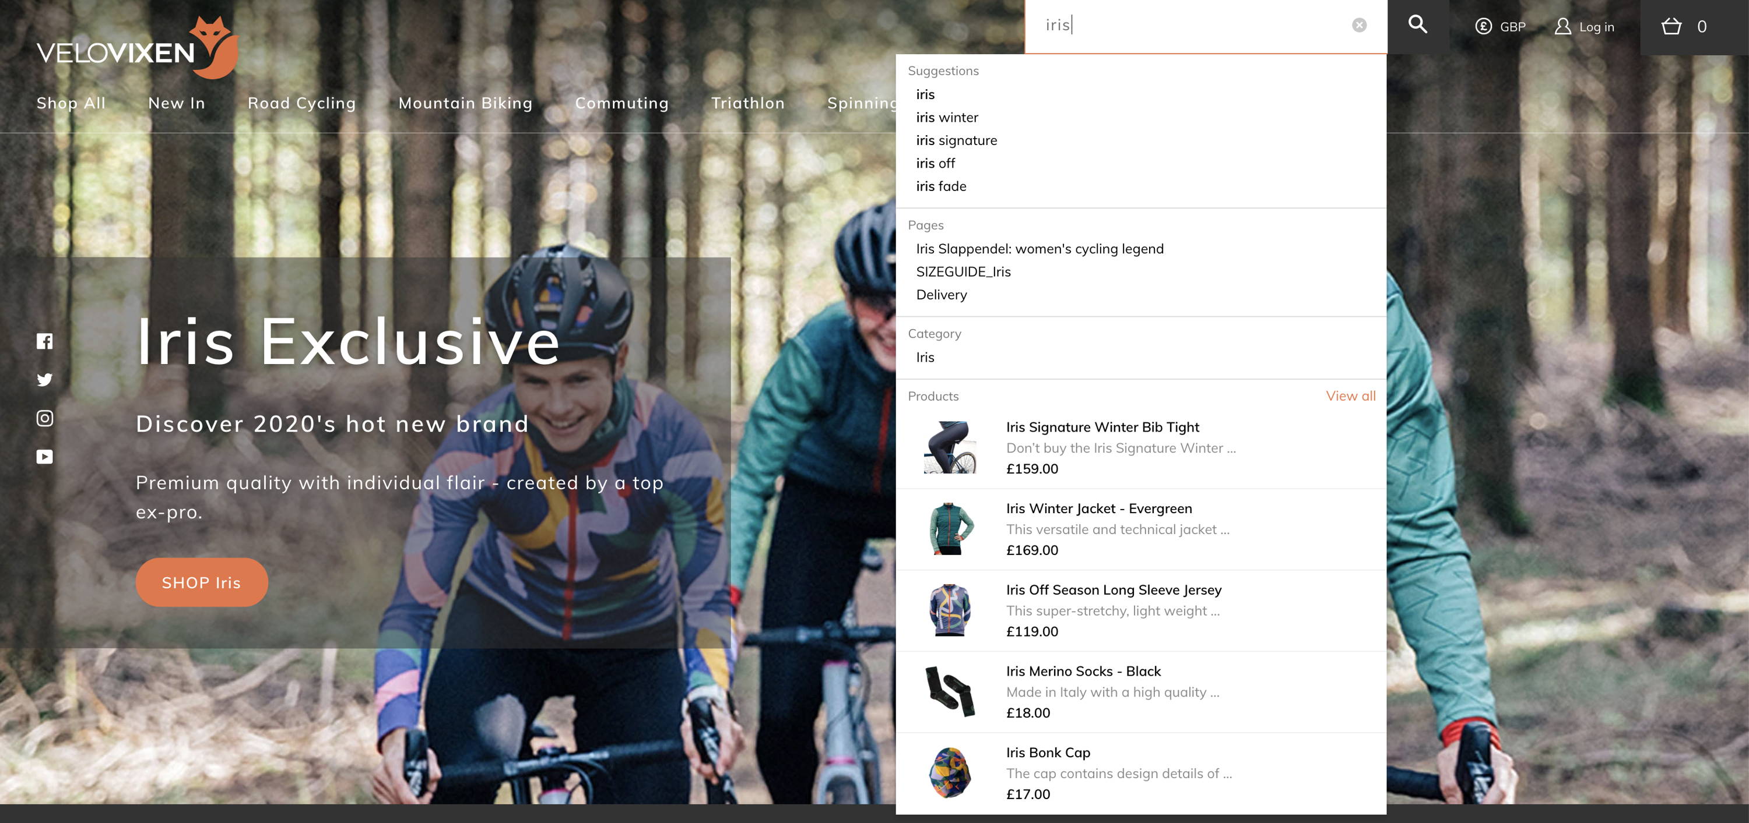
Task: Open the Triathlon menu
Action: coord(747,103)
